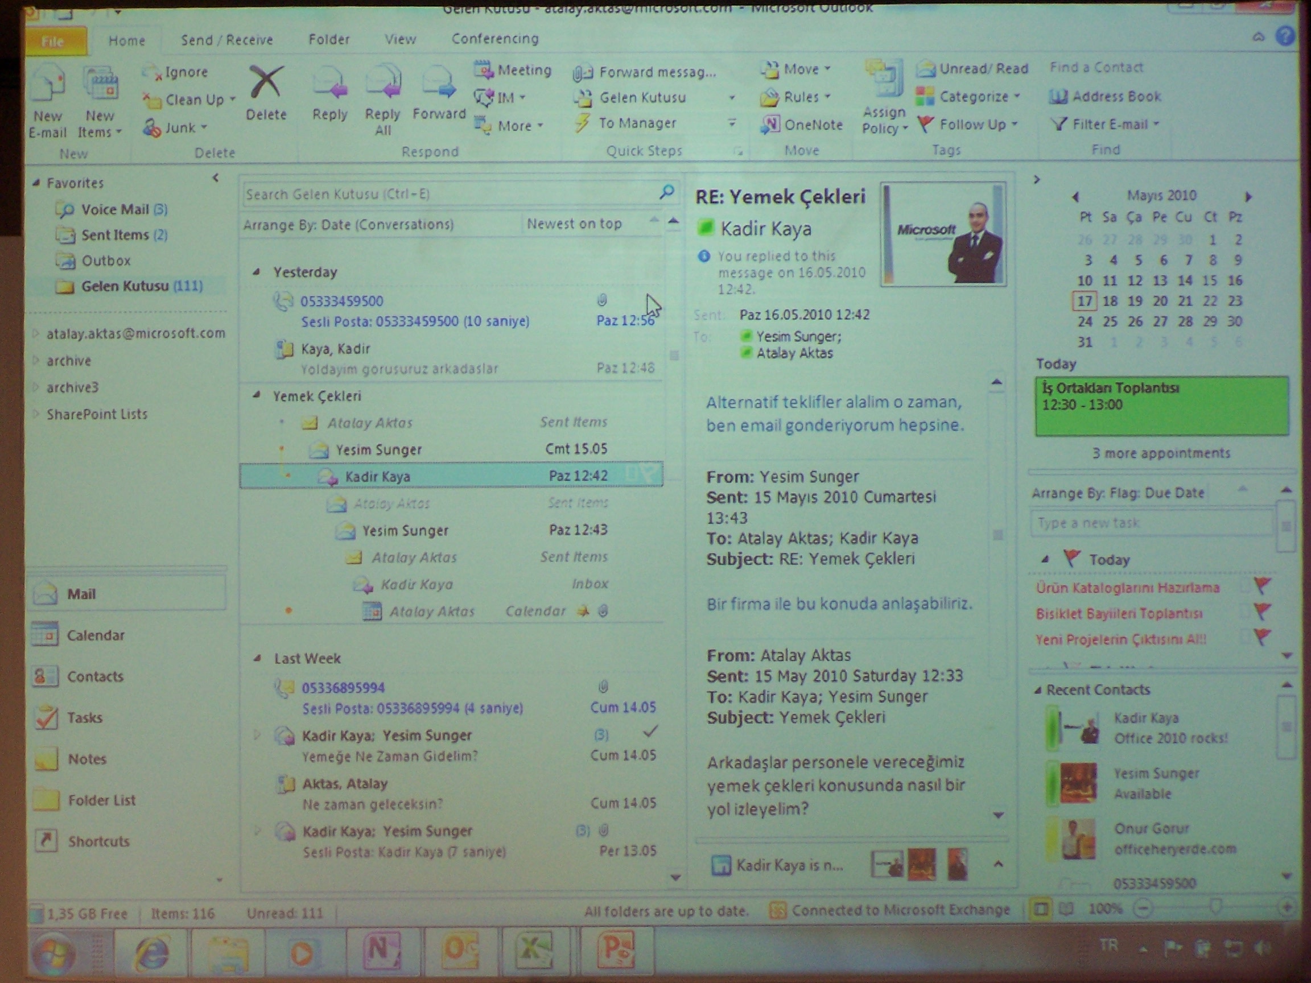1311x983 pixels.
Task: Click the Assign Policy icon
Action: click(x=884, y=80)
